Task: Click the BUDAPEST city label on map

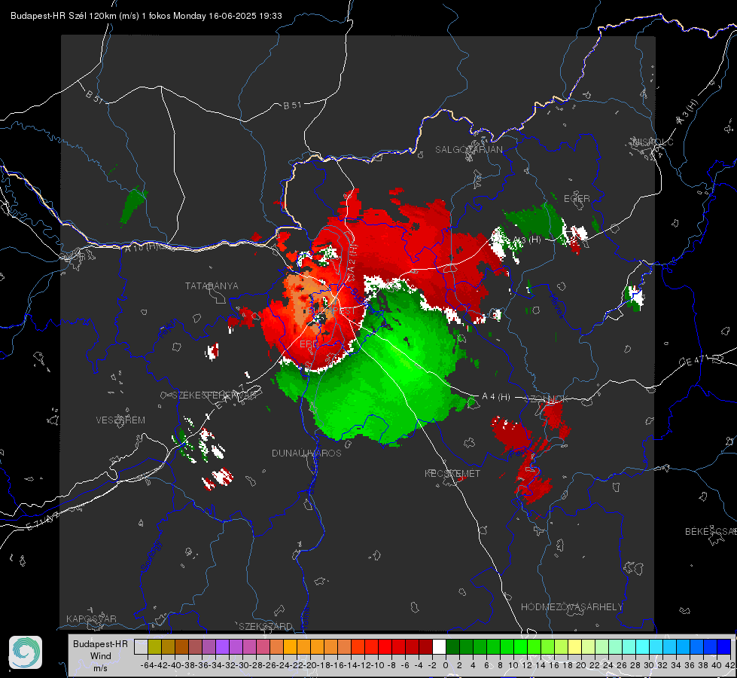Action: tap(331, 311)
